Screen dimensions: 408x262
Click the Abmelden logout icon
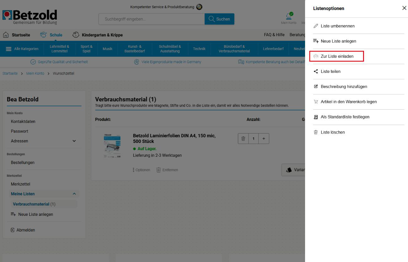coord(13,230)
